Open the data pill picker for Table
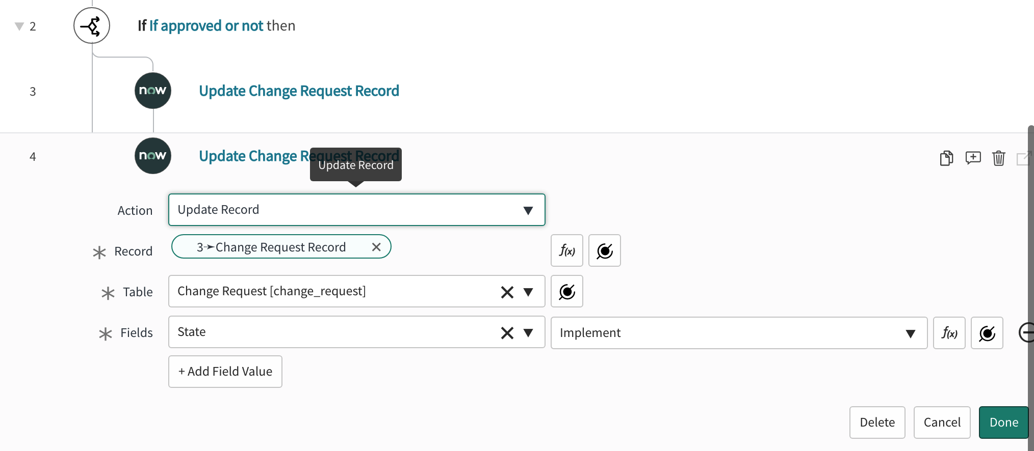 point(566,292)
